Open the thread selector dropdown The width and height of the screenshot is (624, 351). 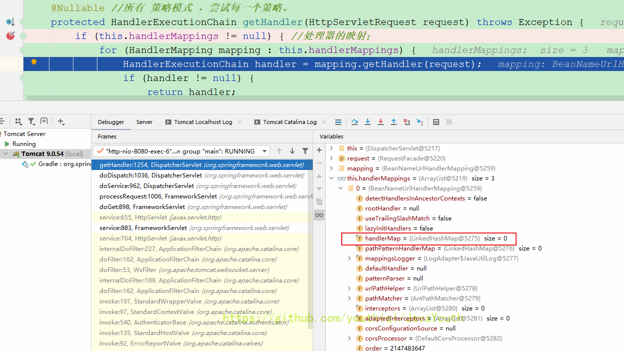coord(265,151)
